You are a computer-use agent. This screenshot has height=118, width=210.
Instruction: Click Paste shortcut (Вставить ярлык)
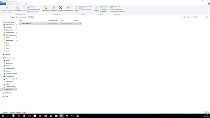coord(33,12)
